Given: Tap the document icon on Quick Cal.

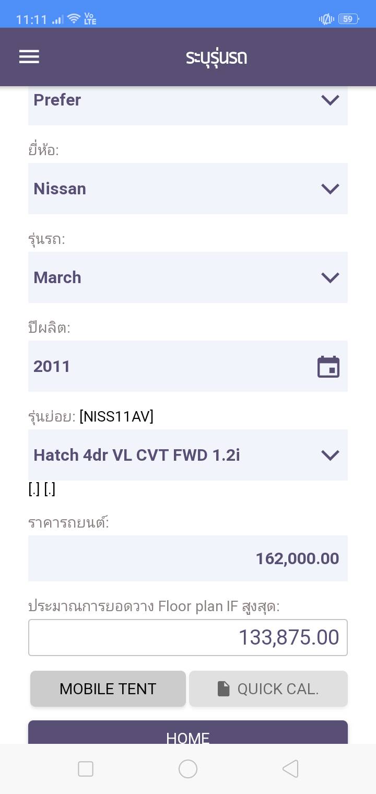Looking at the screenshot, I should tap(224, 689).
